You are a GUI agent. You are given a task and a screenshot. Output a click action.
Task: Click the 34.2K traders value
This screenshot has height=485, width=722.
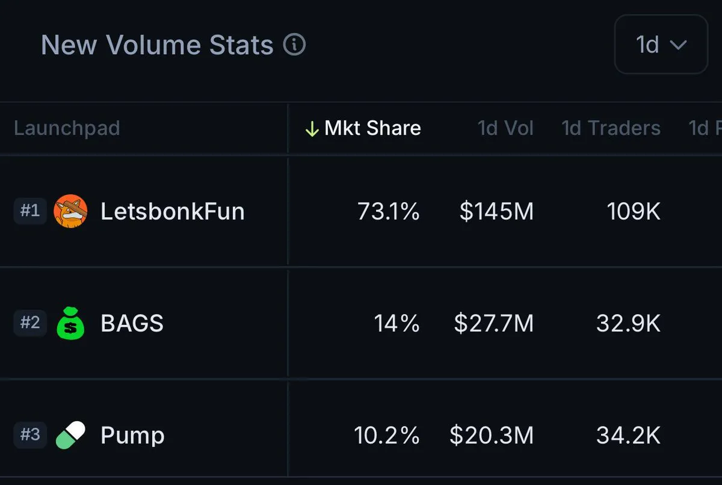click(628, 435)
